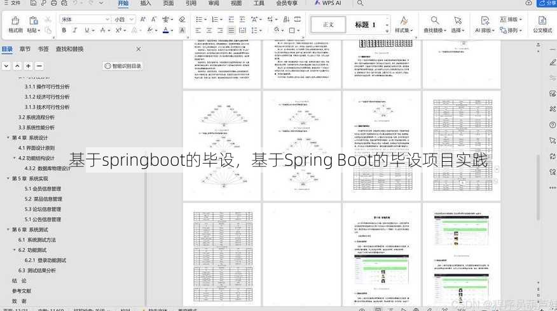This screenshot has height=311, width=557.
Task: Click the distributed alignment icon
Action: 243,30
